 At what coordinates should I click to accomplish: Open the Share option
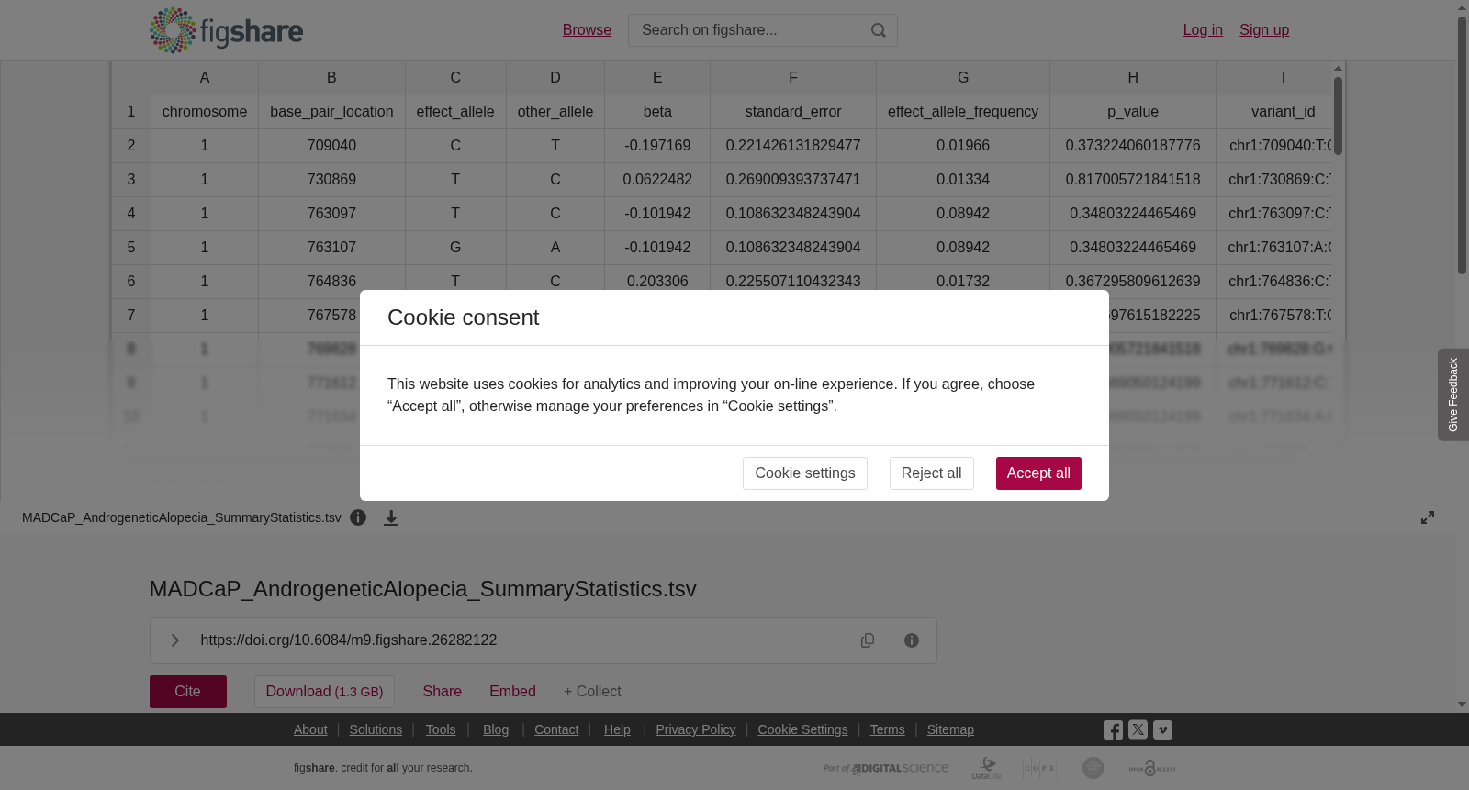(443, 692)
